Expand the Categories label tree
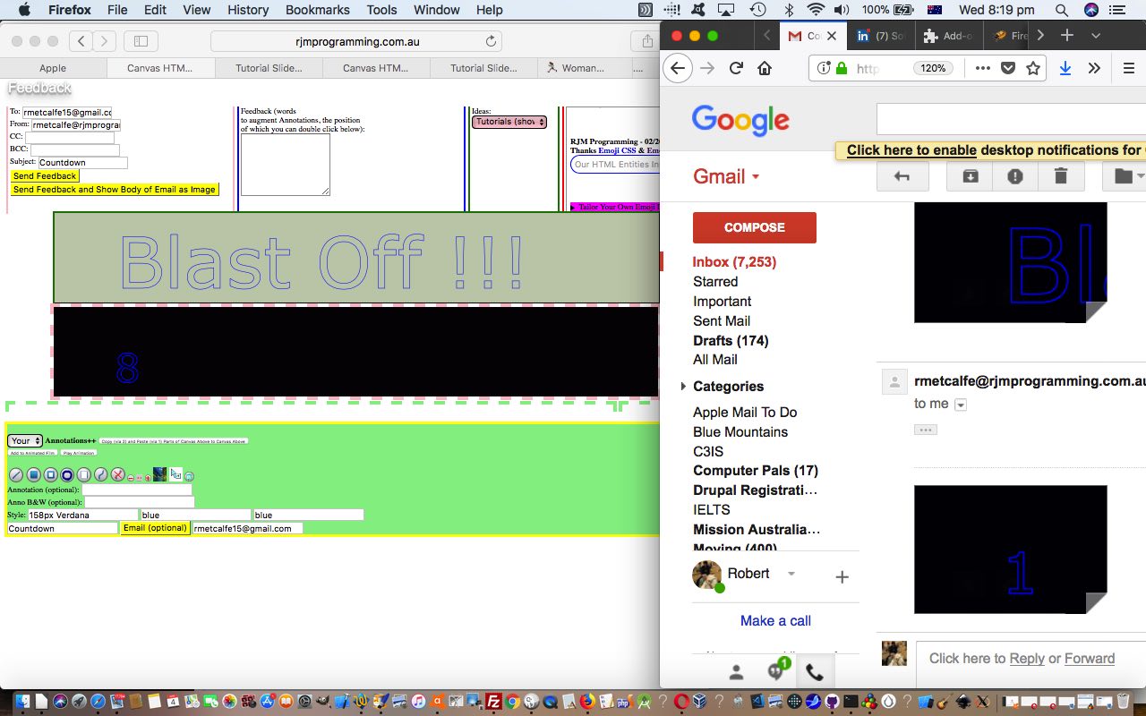 [684, 387]
